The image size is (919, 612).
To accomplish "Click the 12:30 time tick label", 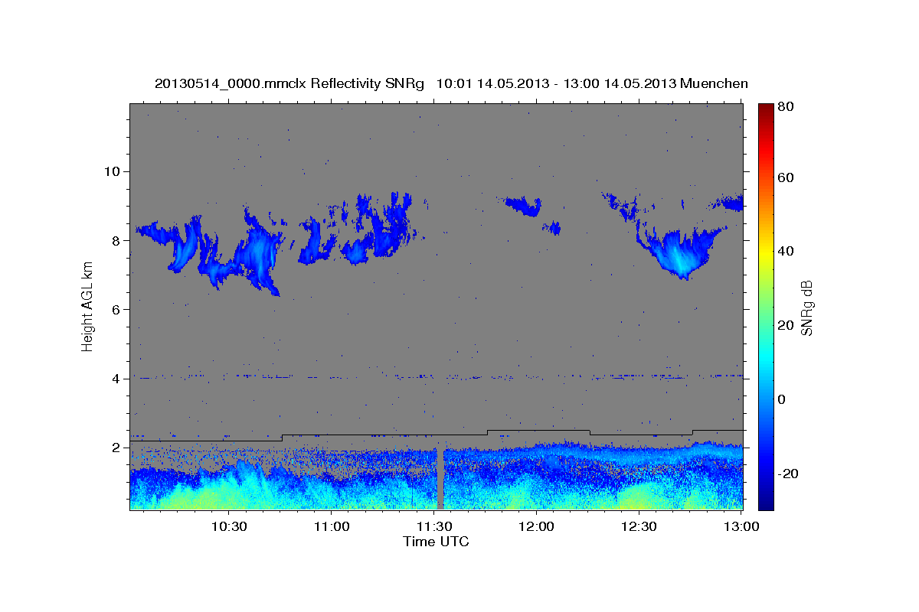I will pos(639,526).
